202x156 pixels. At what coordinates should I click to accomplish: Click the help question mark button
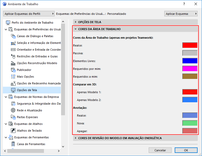pyautogui.click(x=184, y=4)
